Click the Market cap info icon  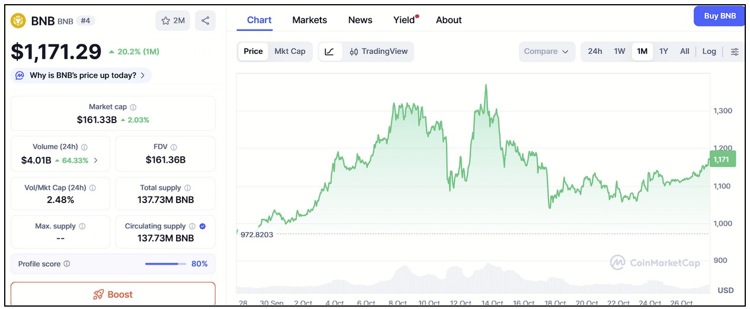click(x=133, y=107)
